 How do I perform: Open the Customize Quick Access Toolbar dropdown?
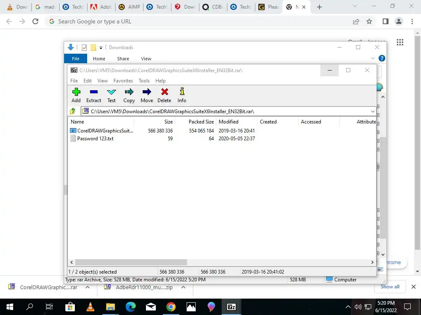click(x=101, y=48)
